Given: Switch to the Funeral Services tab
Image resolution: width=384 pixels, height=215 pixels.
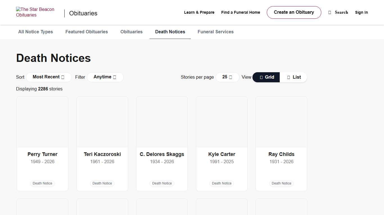Looking at the screenshot, I should [x=215, y=32].
